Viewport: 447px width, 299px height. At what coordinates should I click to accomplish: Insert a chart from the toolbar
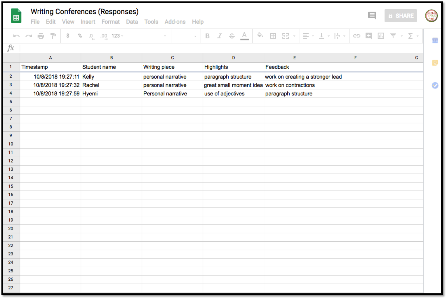(x=381, y=36)
